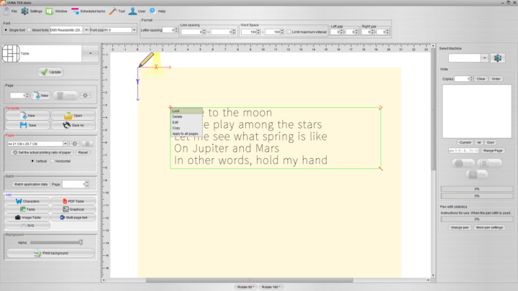Create a new template
The image size is (518, 291).
click(27, 116)
